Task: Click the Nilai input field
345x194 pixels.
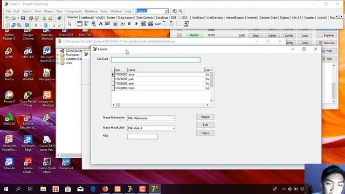Action: tap(142, 136)
